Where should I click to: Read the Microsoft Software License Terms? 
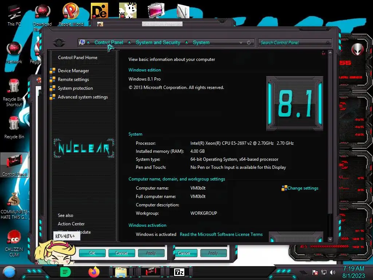221,234
